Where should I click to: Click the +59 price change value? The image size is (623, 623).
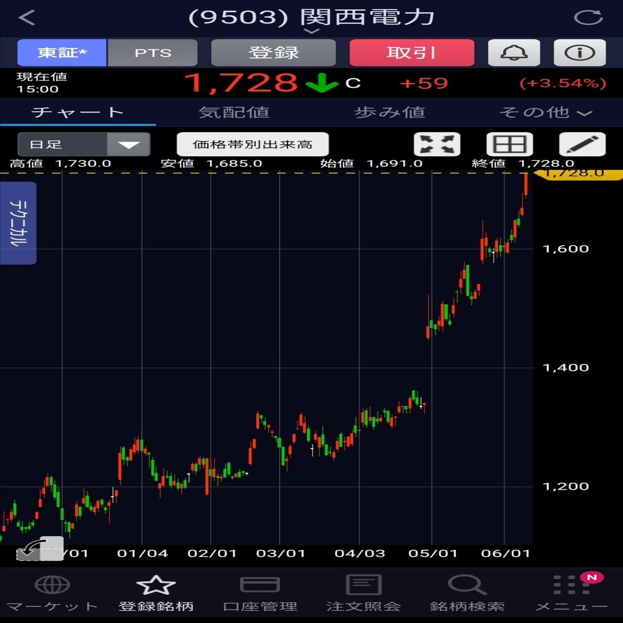tap(423, 83)
